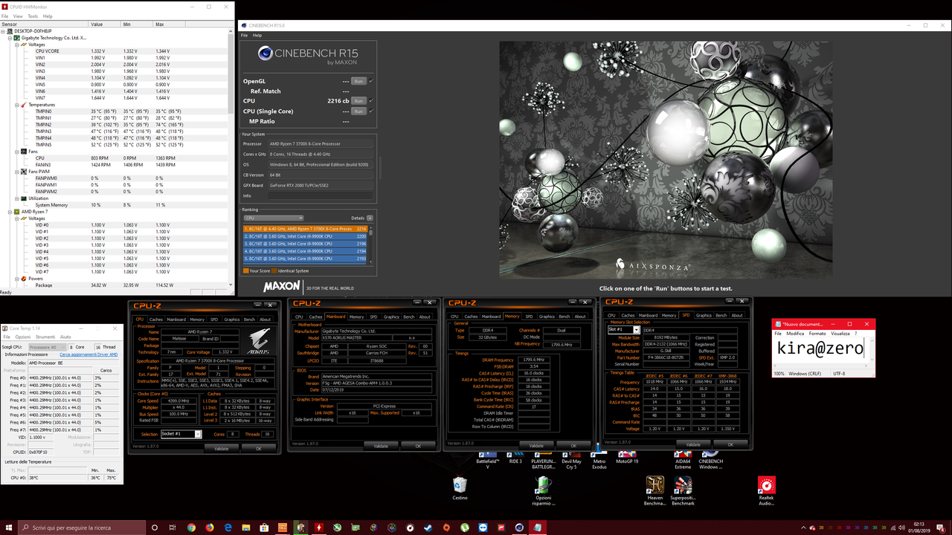Open Microsoft Store from the taskbar

[264, 528]
